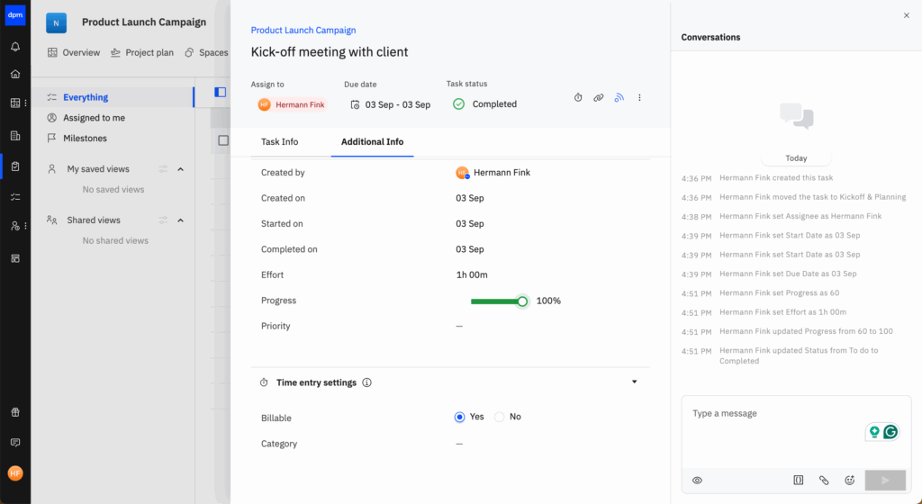The height and width of the screenshot is (504, 922).
Task: Click the Effort value 1h 00m
Action: pos(472,274)
